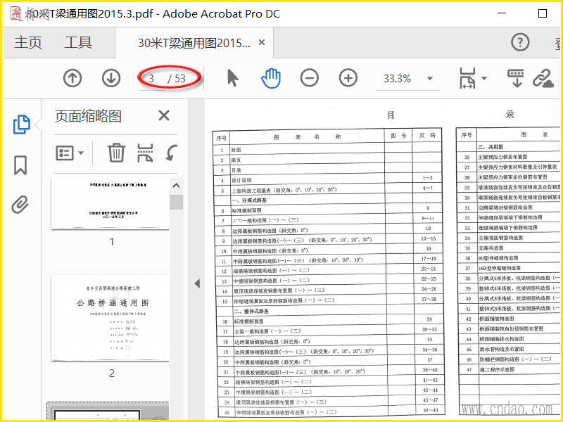The image size is (563, 422).
Task: Activate the hand pan tool
Action: click(x=271, y=78)
